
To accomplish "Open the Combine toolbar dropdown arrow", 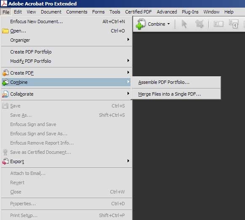I will click(168, 24).
